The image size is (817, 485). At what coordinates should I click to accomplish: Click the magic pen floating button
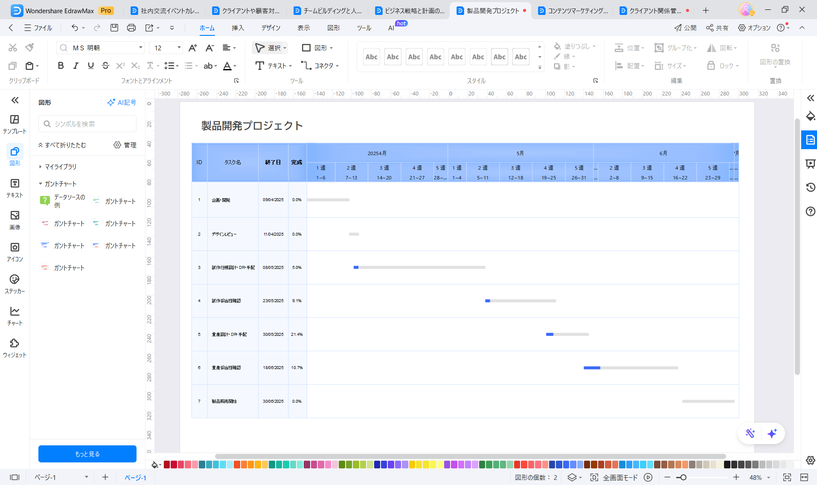point(750,433)
